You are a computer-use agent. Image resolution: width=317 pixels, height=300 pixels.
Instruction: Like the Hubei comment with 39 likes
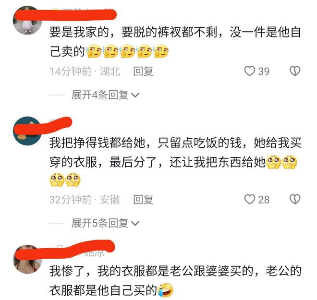coord(249,71)
